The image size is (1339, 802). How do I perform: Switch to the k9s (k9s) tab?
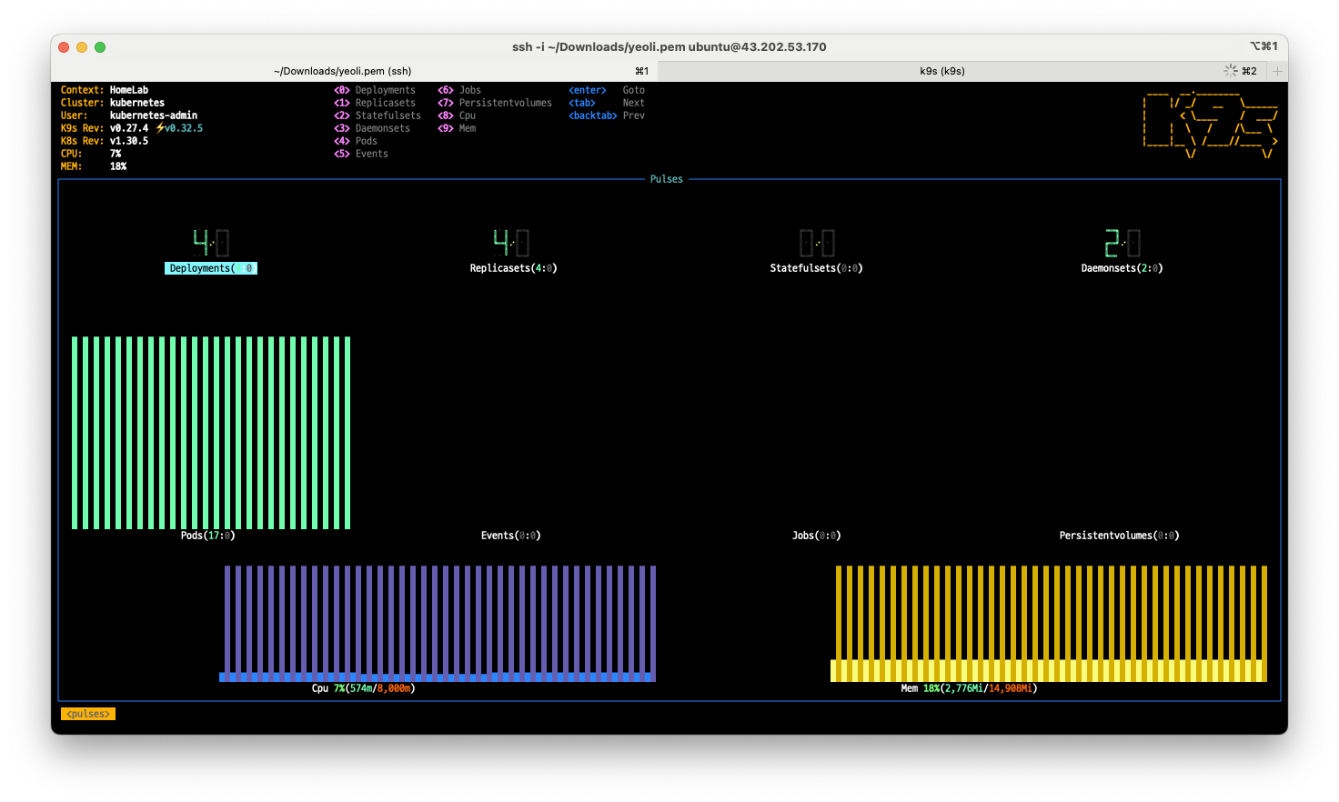pos(941,71)
